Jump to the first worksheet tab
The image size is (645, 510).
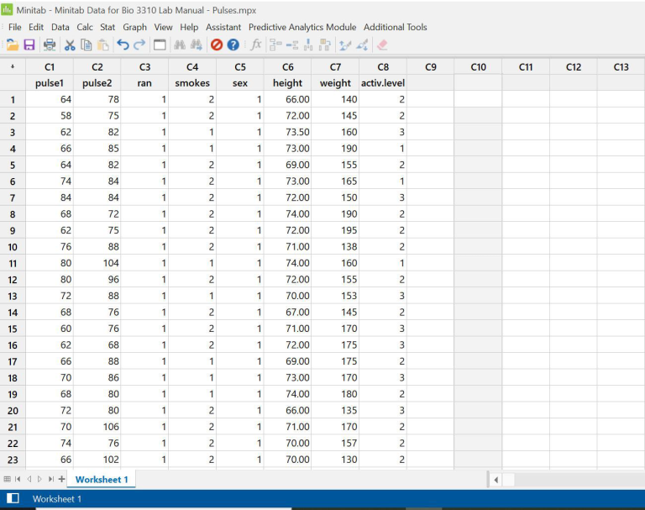(x=18, y=479)
